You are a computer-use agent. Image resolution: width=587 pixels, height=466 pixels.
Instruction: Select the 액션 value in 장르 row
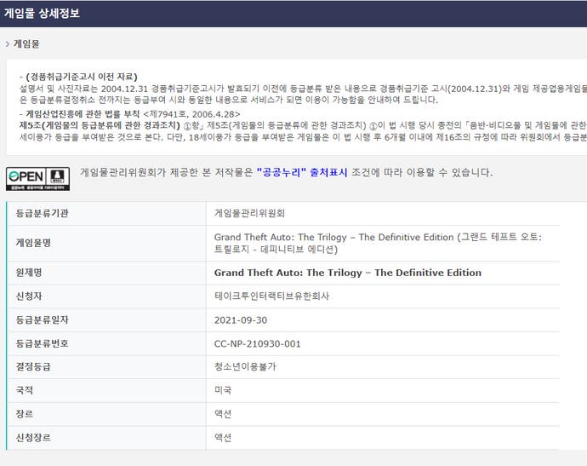[223, 414]
